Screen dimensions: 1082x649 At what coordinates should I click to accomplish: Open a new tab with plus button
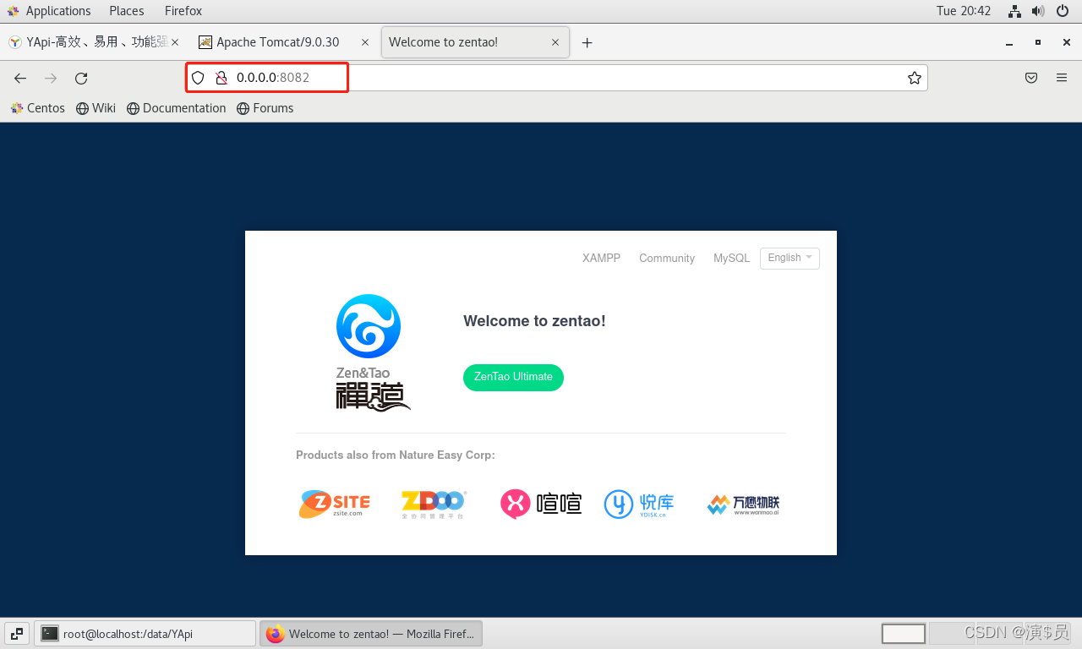pos(587,42)
